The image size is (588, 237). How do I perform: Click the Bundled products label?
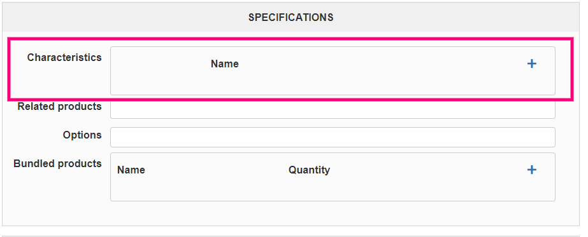[x=57, y=164]
